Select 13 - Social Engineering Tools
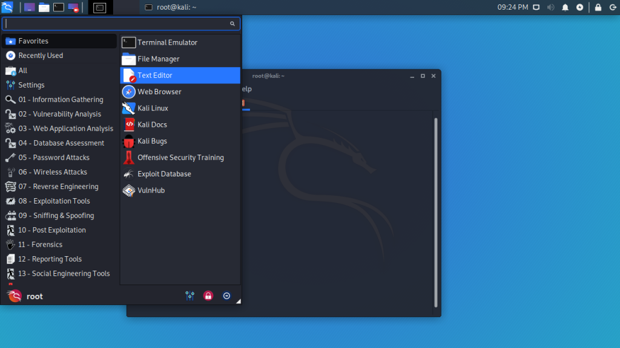This screenshot has height=348, width=620. tap(59, 274)
